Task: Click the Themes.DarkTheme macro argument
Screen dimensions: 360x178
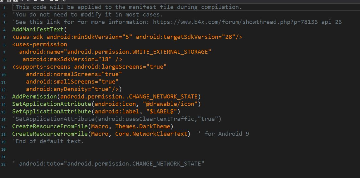Action: click(144, 126)
